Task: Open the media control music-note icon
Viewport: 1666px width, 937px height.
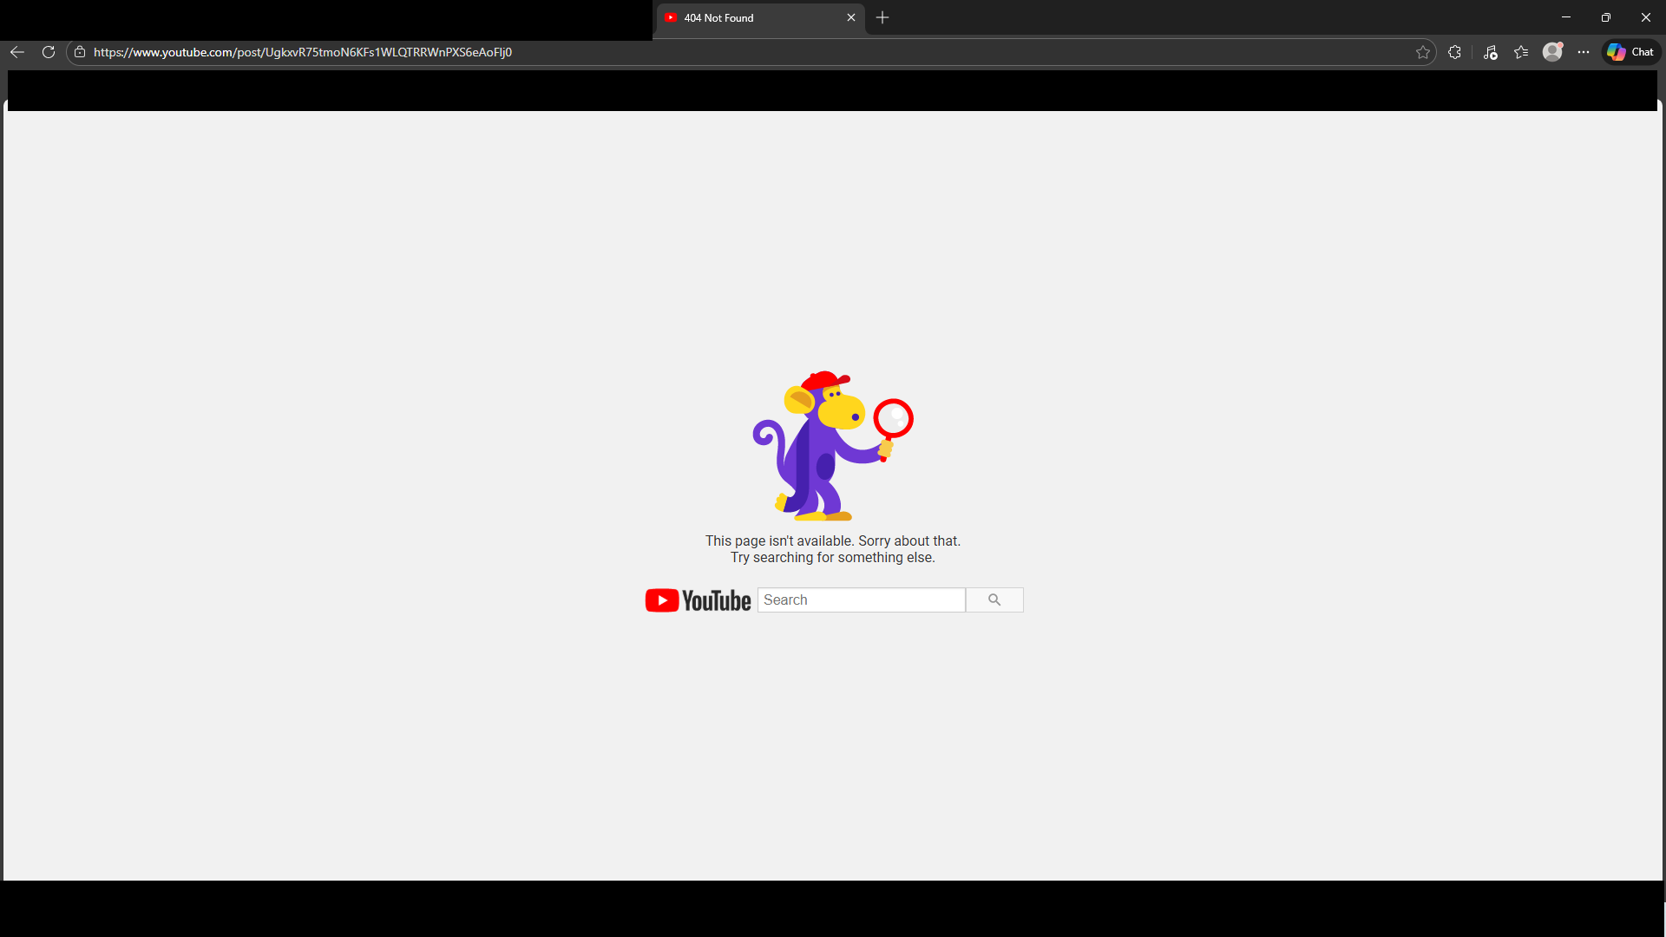Action: tap(1491, 52)
